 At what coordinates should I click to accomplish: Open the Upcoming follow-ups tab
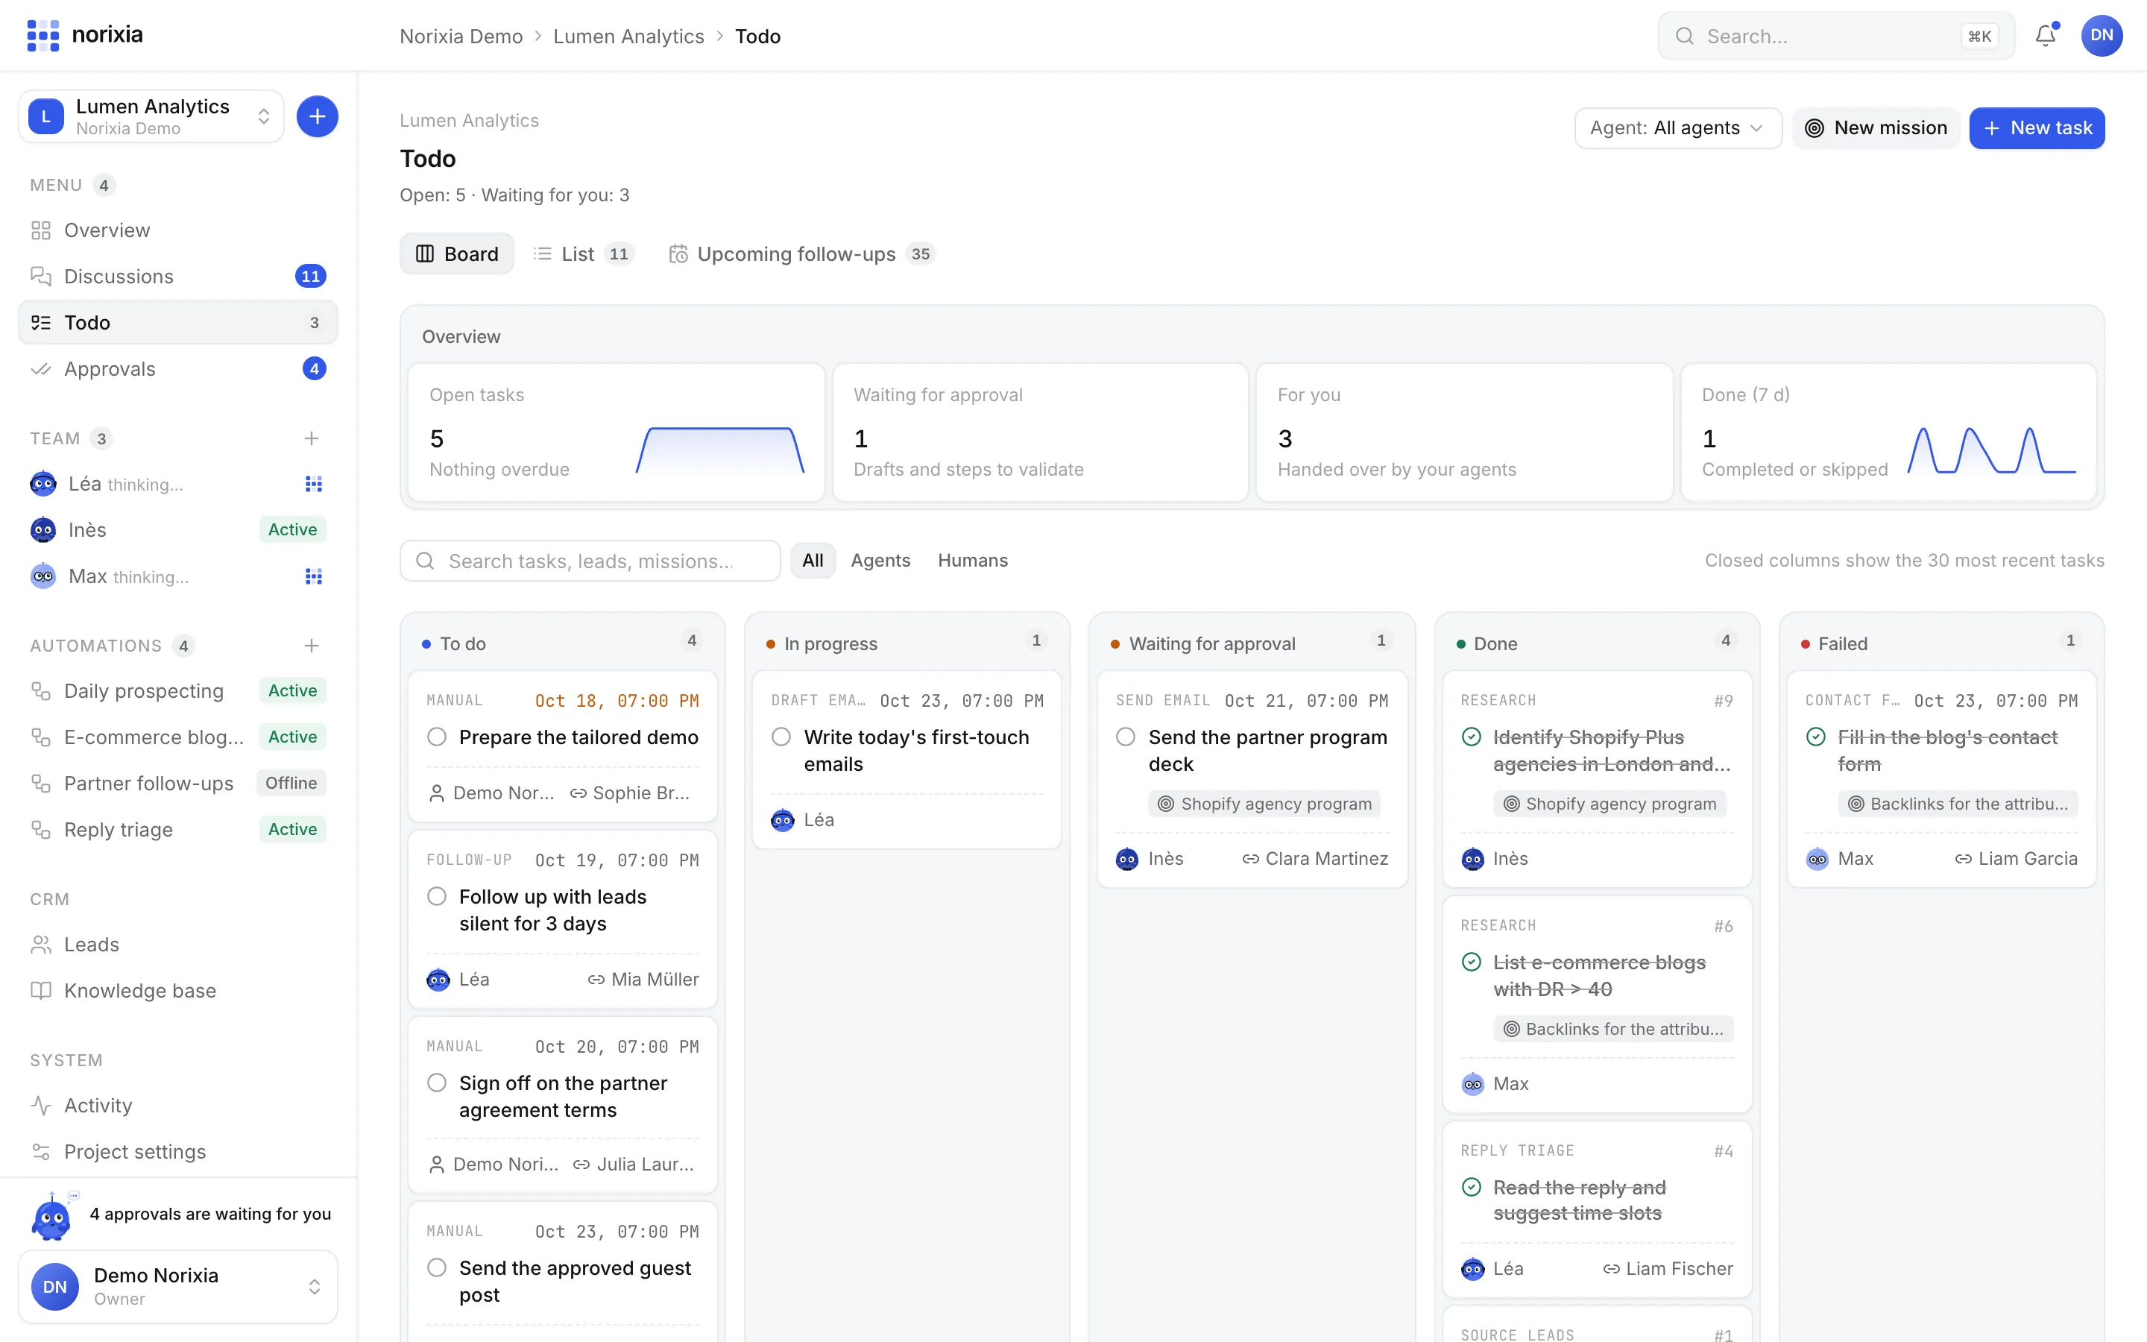tap(801, 253)
